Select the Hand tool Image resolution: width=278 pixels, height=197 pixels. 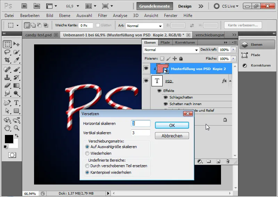pyautogui.click(x=7, y=128)
